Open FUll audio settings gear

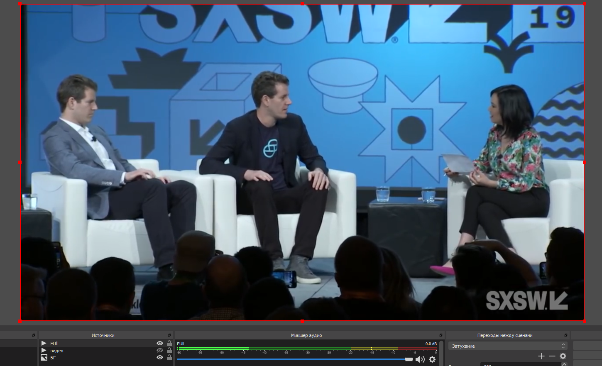pos(432,359)
